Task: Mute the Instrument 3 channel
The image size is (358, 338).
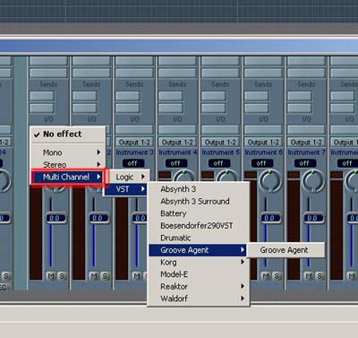Action: [137, 276]
